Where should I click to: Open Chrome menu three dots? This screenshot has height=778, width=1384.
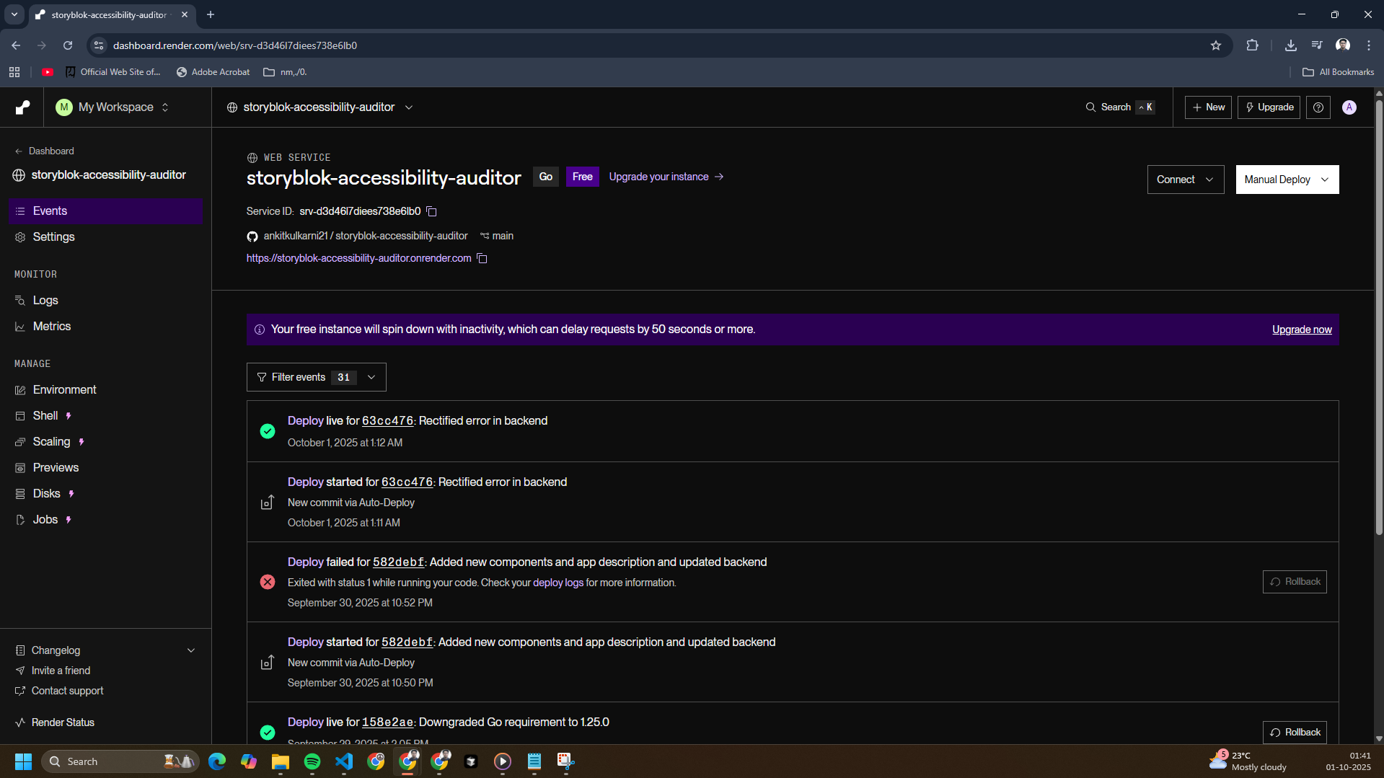(1368, 45)
